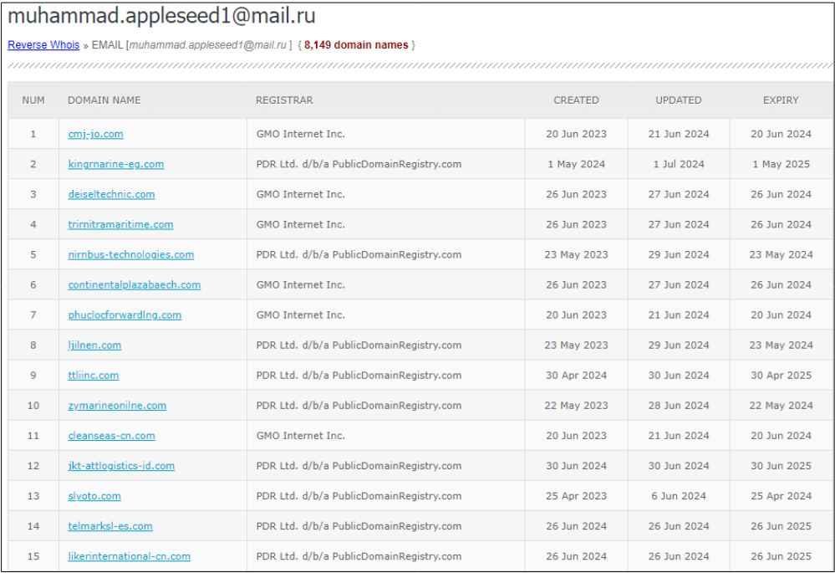This screenshot has height=573, width=835.
Task: Open the continentalplazabaech.com domain link
Action: coord(135,284)
